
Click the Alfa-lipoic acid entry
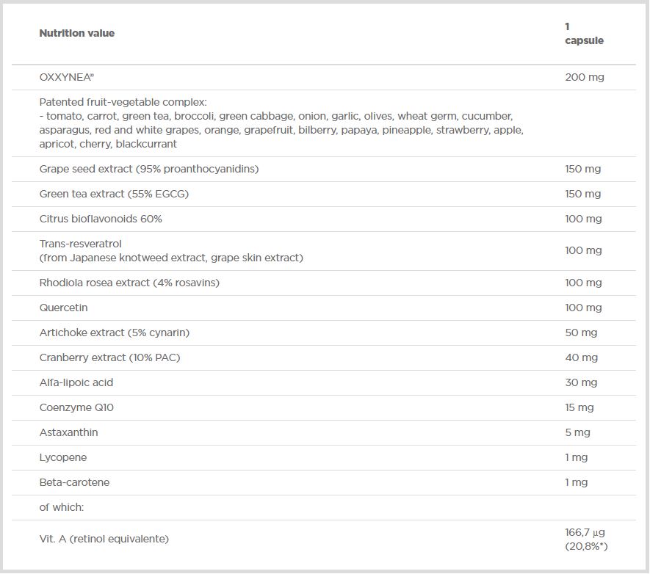[76, 382]
